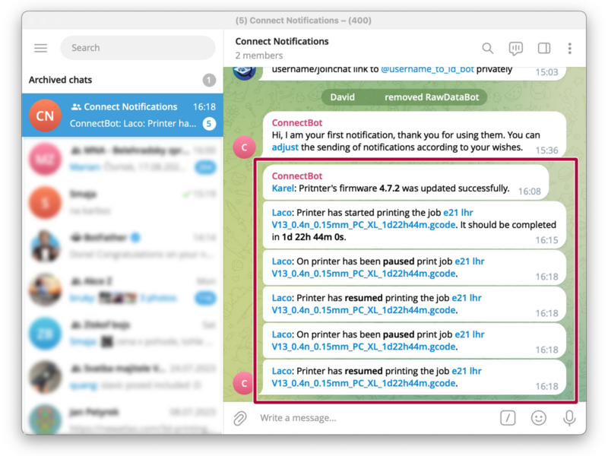Open the bot commands menu
Screen dimensions: 608x456
(x=507, y=417)
